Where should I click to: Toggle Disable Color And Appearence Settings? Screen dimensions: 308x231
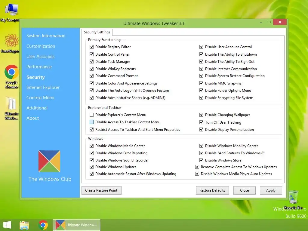[x=91, y=83]
